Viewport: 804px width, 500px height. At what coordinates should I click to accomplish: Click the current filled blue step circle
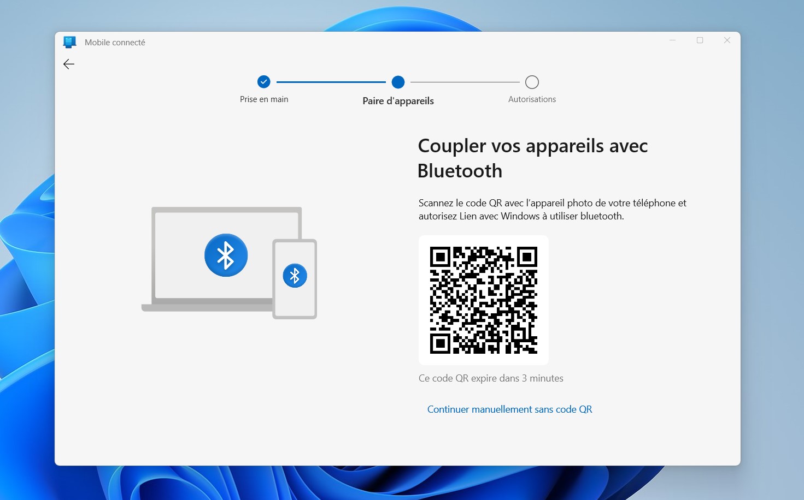coord(398,82)
